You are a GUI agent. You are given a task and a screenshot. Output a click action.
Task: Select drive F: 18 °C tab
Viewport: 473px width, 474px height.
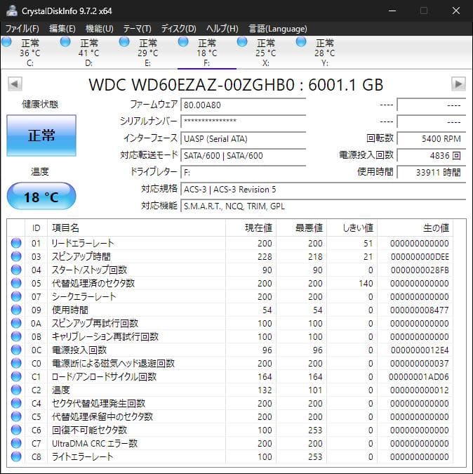tap(206, 53)
